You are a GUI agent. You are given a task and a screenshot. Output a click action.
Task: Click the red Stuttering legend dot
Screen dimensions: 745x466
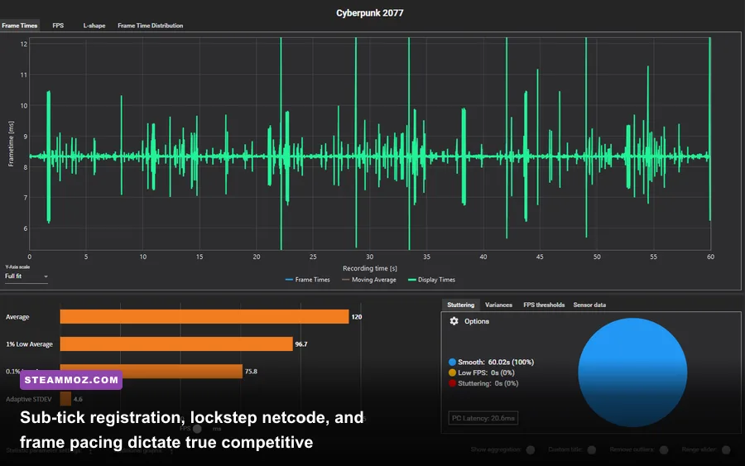click(452, 383)
